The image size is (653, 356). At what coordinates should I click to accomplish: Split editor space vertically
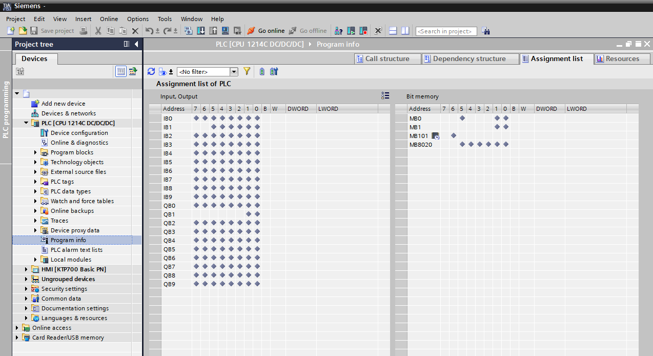tap(405, 31)
